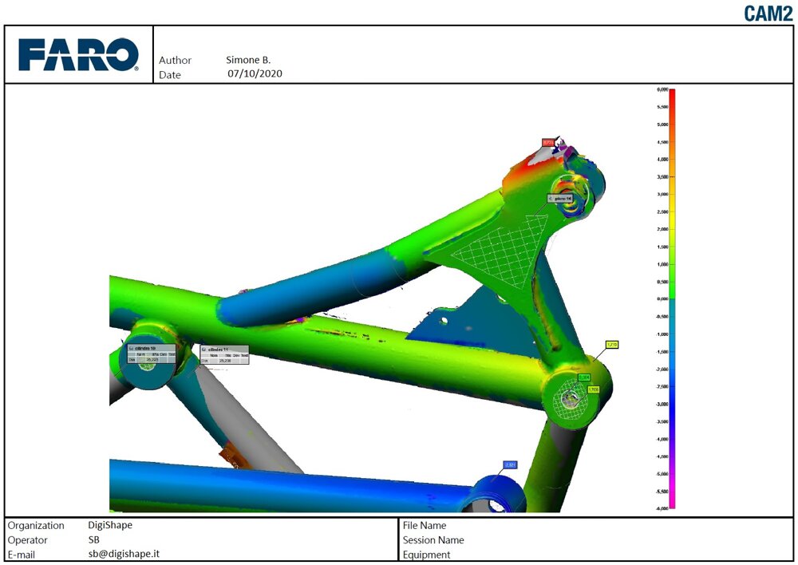Click the yellow 1,219 deviation label
Image resolution: width=798 pixels, height=565 pixels.
(x=612, y=345)
